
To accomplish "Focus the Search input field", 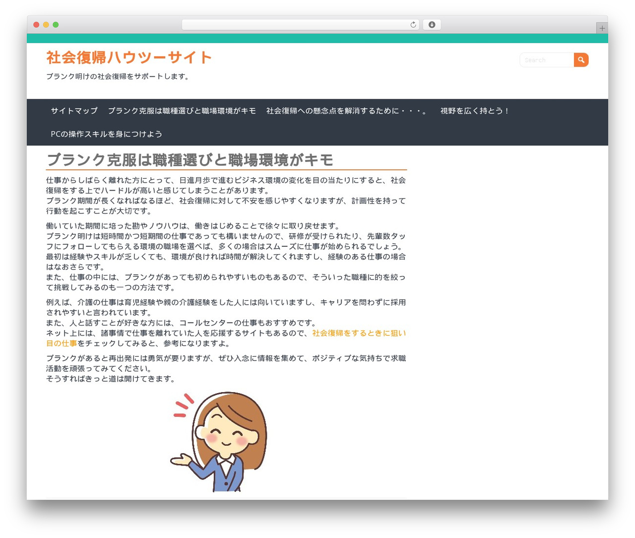I will pyautogui.click(x=547, y=60).
